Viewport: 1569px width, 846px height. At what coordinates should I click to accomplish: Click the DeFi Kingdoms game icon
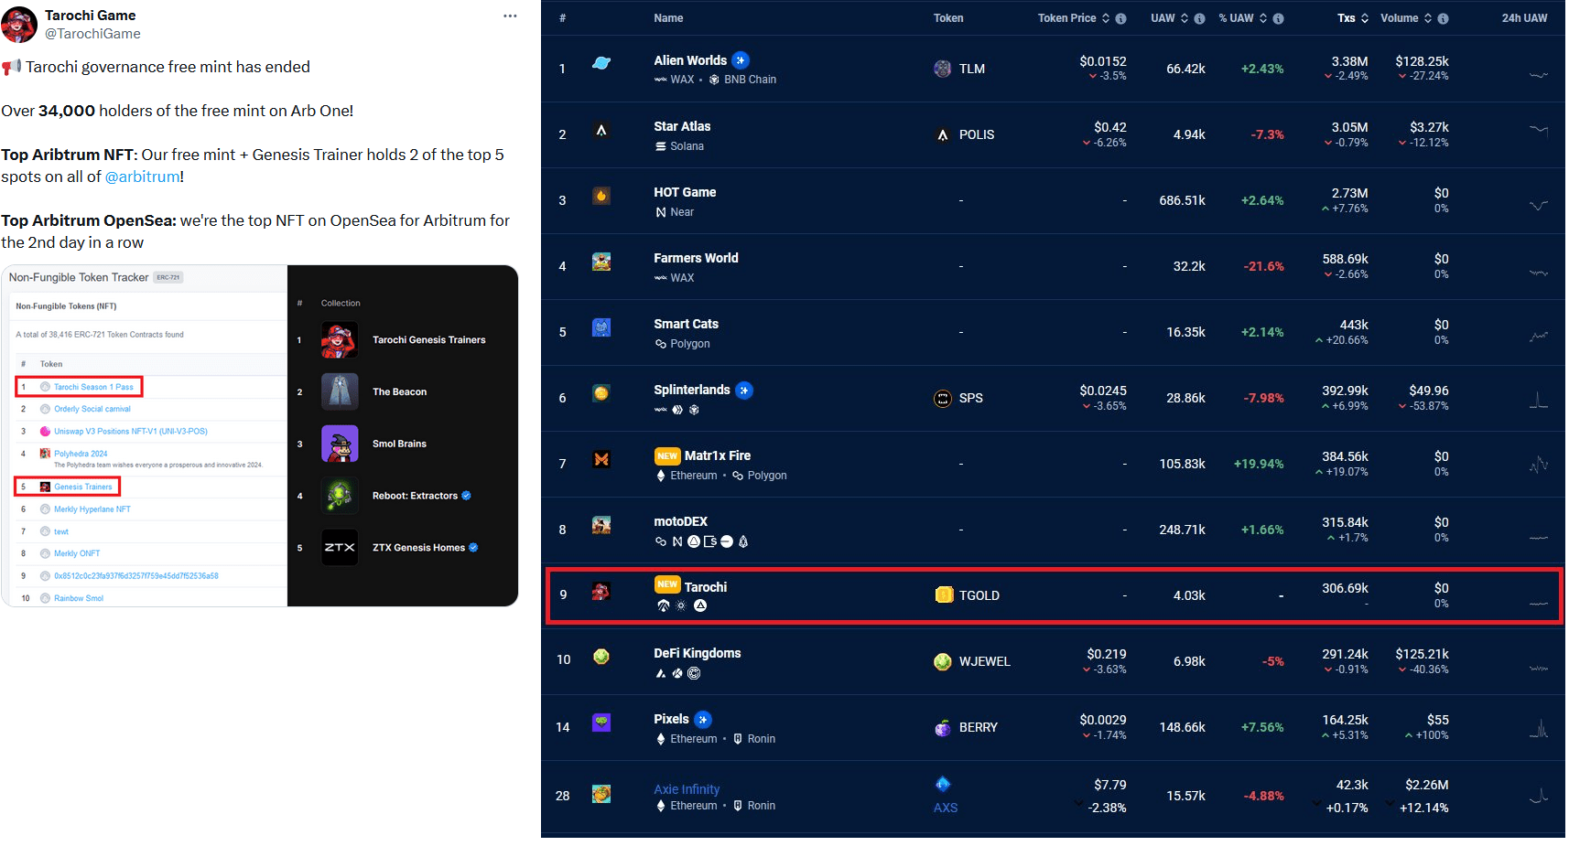(601, 657)
